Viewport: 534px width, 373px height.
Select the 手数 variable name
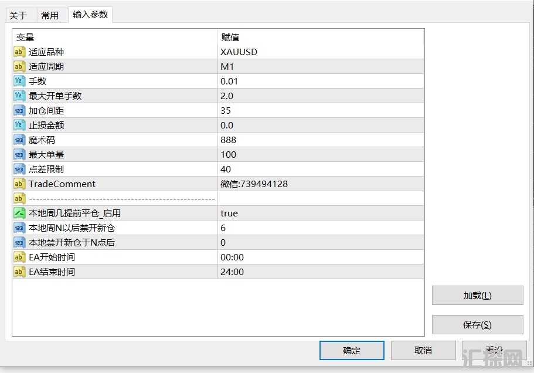[x=38, y=81]
